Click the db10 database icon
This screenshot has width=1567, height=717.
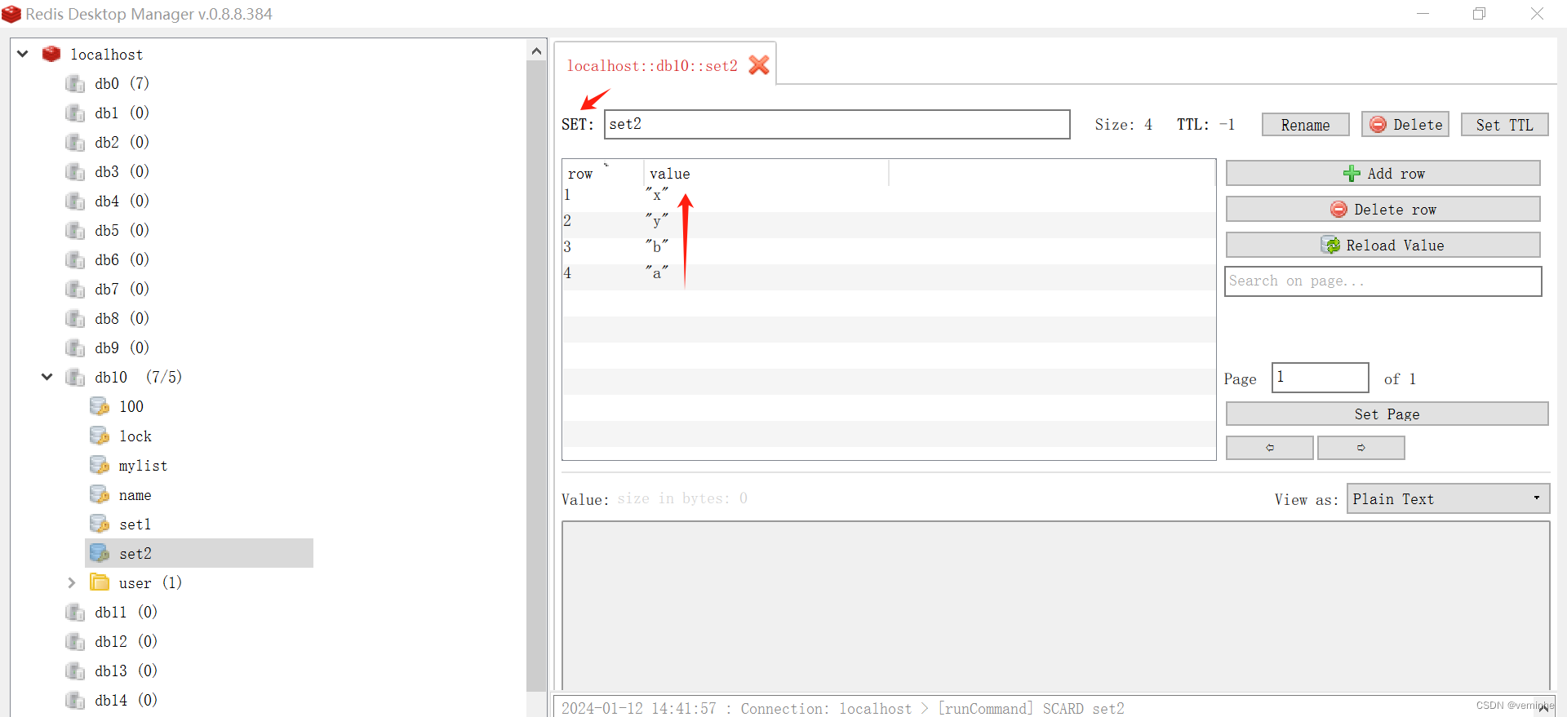coord(75,377)
